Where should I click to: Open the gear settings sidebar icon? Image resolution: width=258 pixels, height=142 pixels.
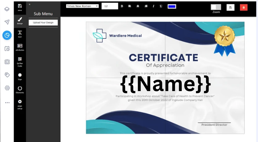(x=7, y=88)
